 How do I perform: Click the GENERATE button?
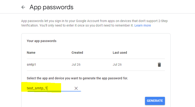[x=155, y=101]
